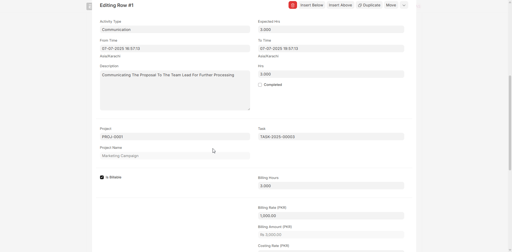512x252 pixels.
Task: Click the Billing Rate (PKR) field
Action: (331, 216)
